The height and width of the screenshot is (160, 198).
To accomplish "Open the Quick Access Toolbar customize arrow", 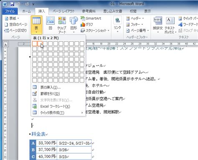I will (33, 4).
